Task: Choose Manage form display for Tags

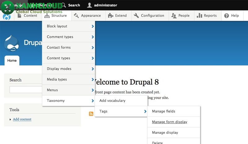Action: pyautogui.click(x=174, y=122)
